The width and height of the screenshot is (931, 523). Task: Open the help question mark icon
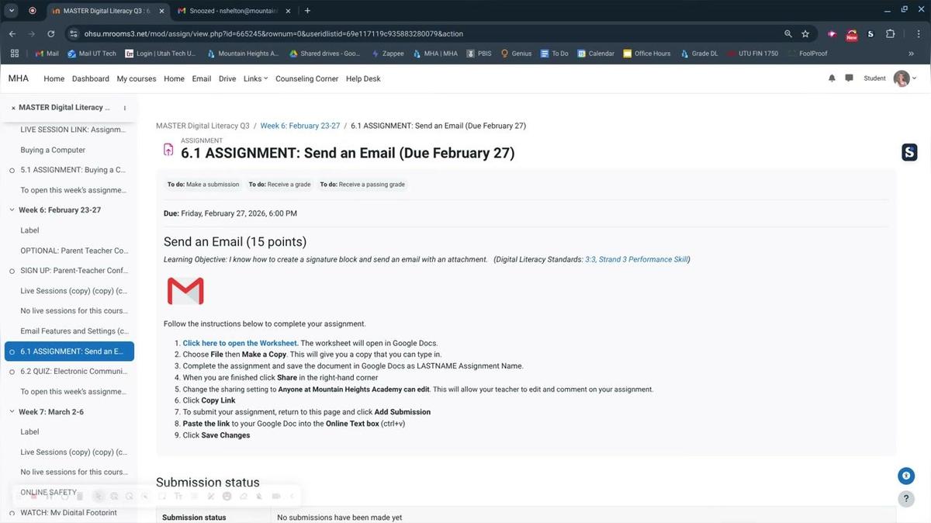[905, 499]
